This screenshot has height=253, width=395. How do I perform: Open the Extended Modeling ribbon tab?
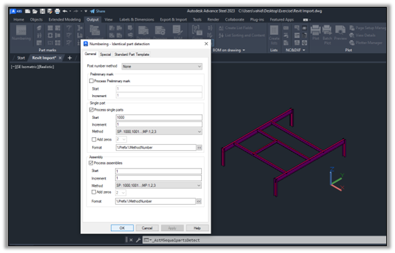point(65,19)
